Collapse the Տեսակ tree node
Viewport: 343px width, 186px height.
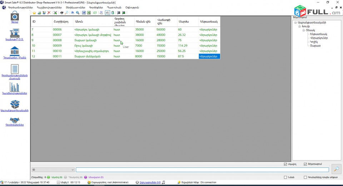tap(304, 30)
